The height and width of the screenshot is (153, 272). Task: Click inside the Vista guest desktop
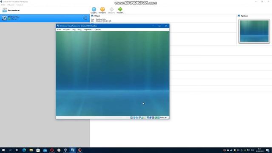(x=113, y=74)
